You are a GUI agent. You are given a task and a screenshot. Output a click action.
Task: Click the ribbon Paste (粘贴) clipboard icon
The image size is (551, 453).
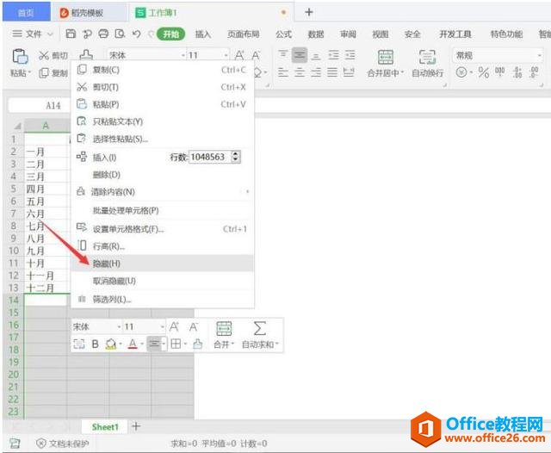pyautogui.click(x=20, y=56)
